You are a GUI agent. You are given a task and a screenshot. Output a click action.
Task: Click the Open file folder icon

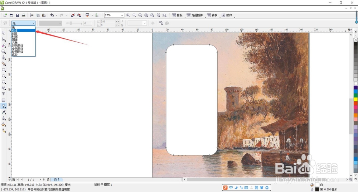(11, 15)
